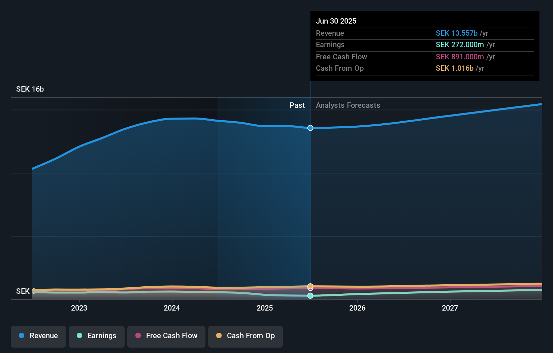The image size is (553, 353).
Task: Select the Past section of the chart
Action: 297,105
